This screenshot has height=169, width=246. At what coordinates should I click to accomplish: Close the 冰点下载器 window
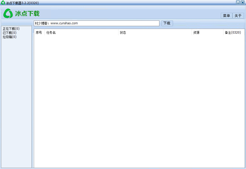coord(242,3)
